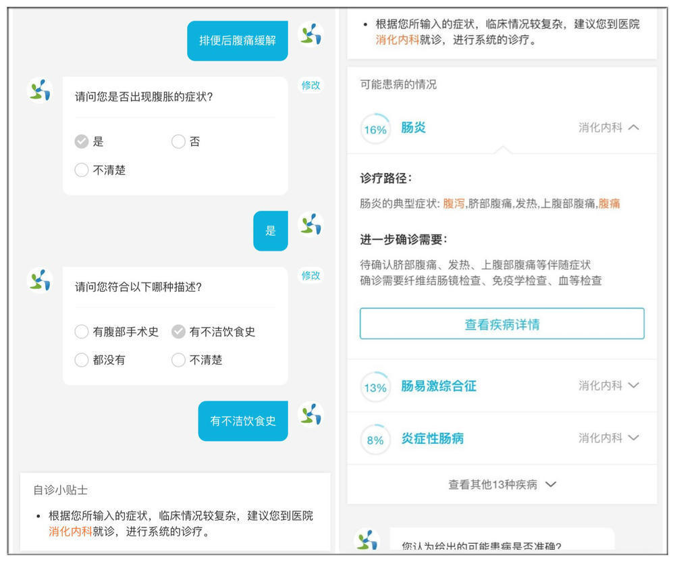Expand 肠易激综合征 details
The width and height of the screenshot is (675, 562).
[633, 386]
